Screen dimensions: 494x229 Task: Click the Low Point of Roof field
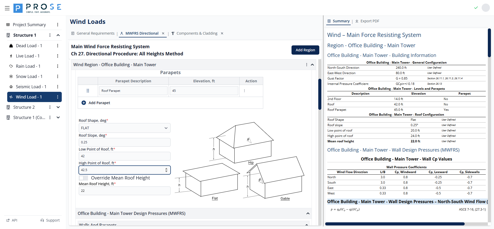(x=125, y=156)
